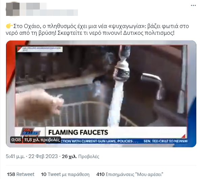The image size is (202, 179).
Task: Click the 0:08 video duration badge
Action: (16, 140)
